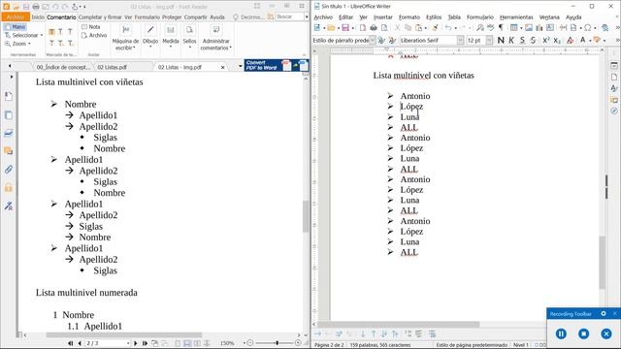Toggle italic (K) in Writer
The width and height of the screenshot is (621, 349).
tap(511, 40)
